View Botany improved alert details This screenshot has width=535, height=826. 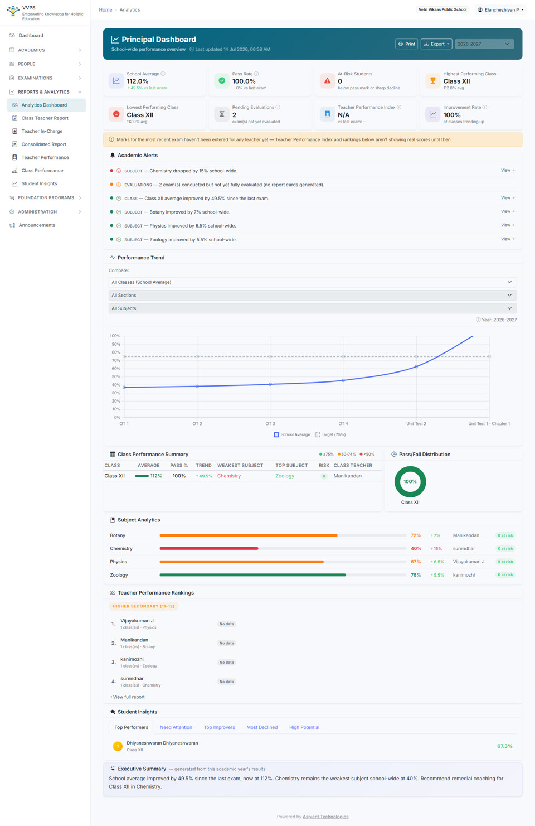508,211
